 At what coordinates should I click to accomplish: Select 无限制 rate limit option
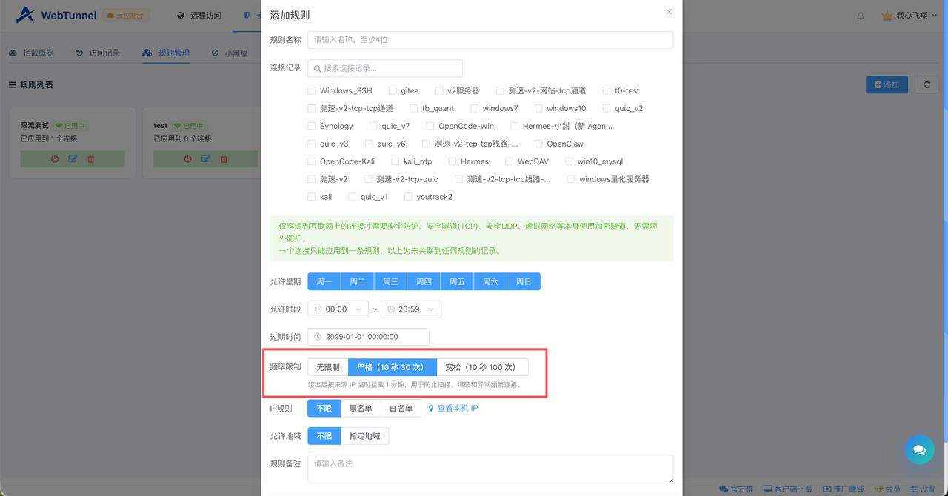point(328,367)
